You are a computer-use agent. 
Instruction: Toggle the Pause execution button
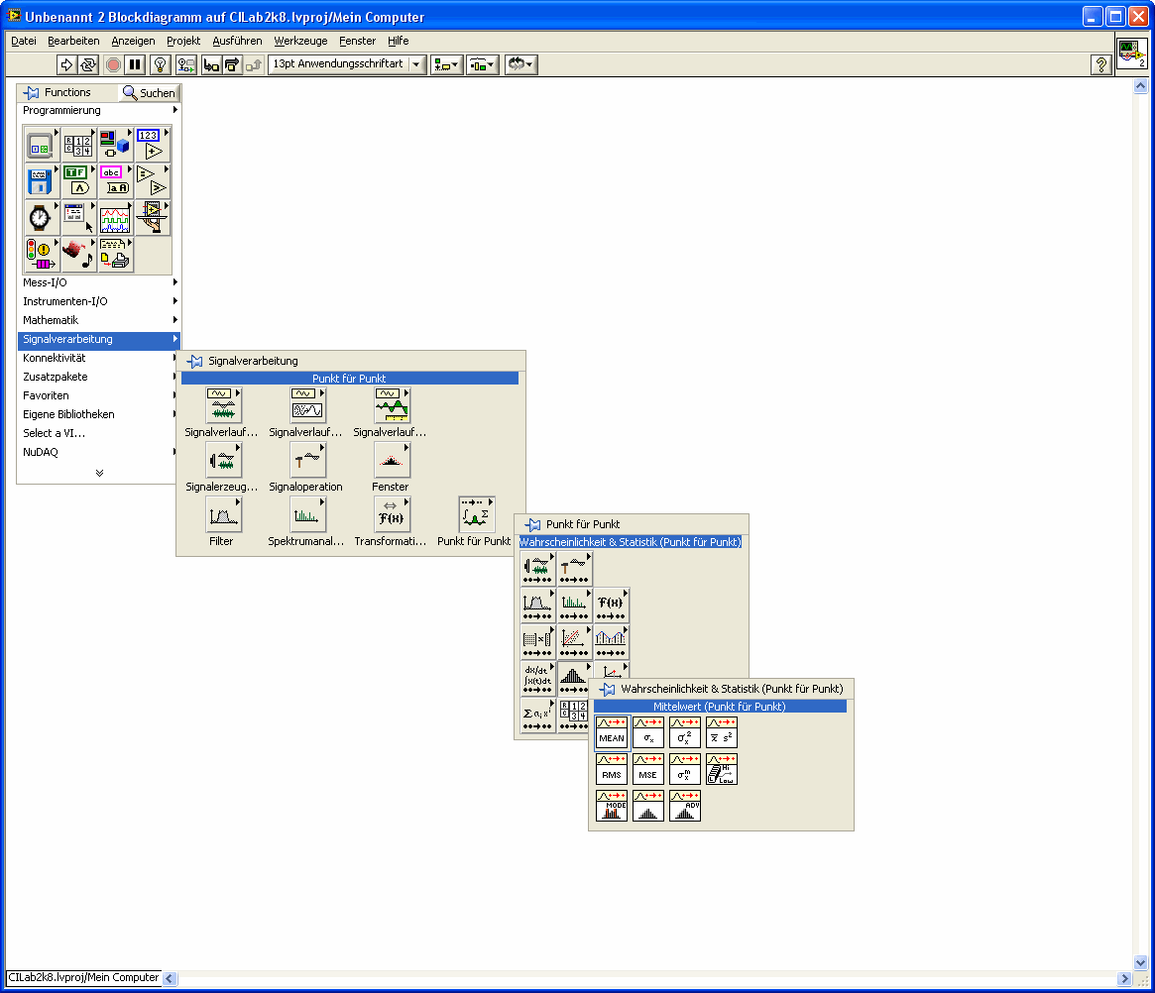(x=136, y=64)
